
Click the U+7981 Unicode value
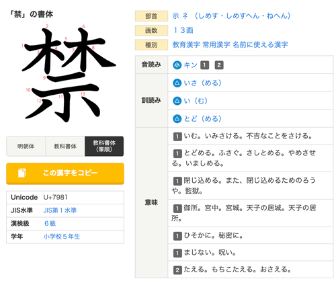click(55, 198)
